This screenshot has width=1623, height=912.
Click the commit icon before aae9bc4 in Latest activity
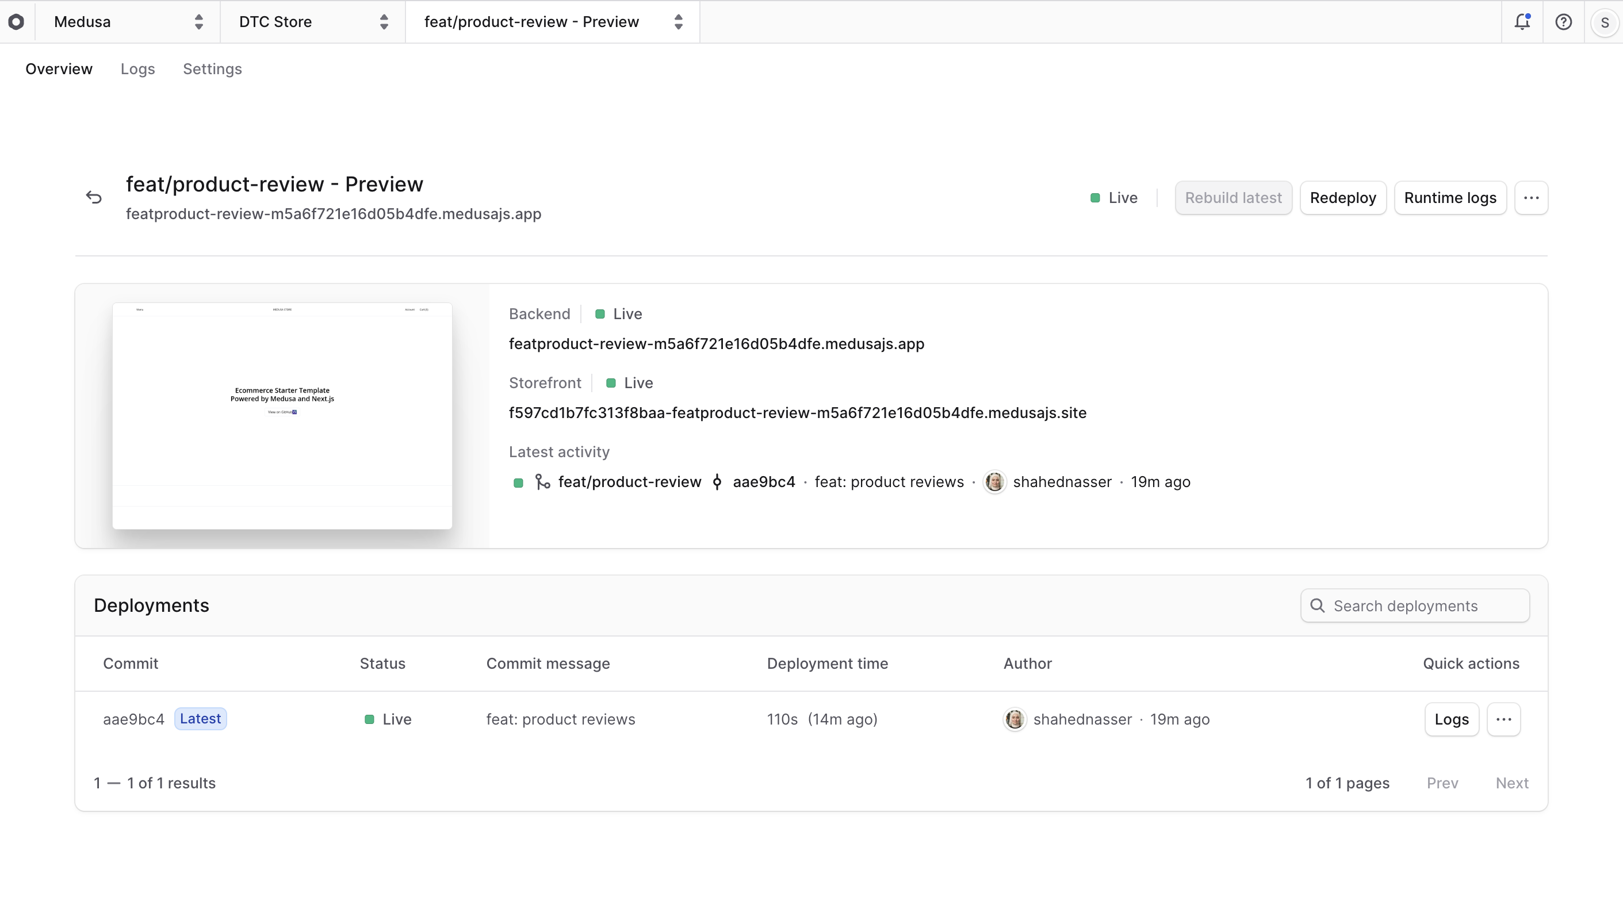pos(717,482)
